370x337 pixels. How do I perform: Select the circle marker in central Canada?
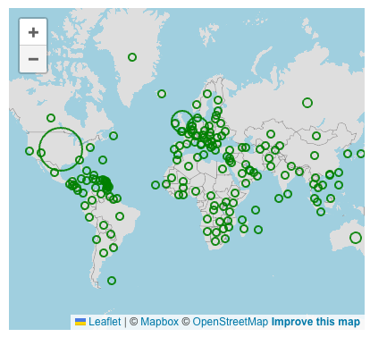coord(51,118)
